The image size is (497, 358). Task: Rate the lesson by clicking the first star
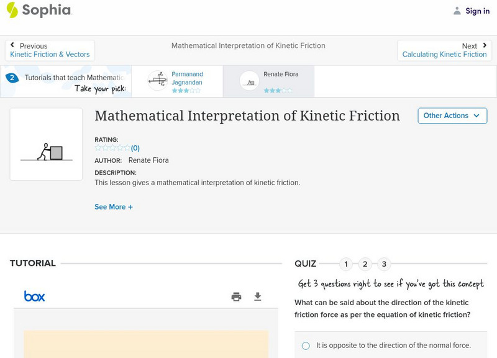[96, 148]
